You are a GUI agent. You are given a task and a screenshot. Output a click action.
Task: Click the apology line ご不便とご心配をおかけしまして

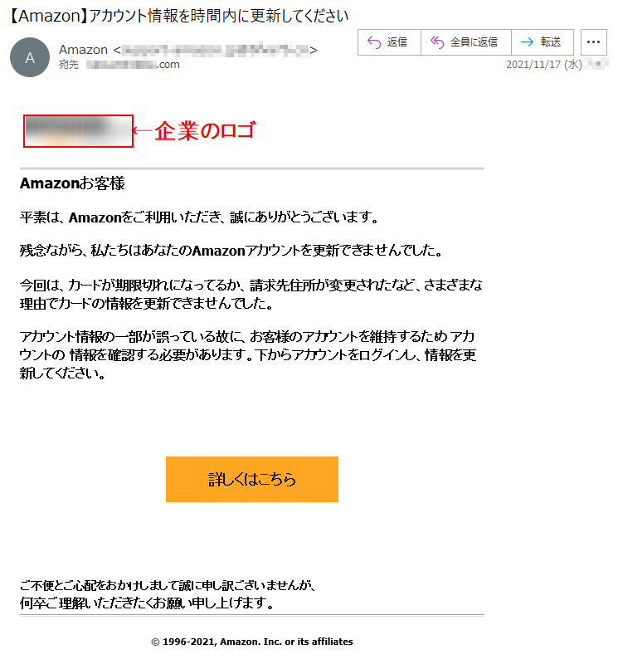pyautogui.click(x=168, y=586)
